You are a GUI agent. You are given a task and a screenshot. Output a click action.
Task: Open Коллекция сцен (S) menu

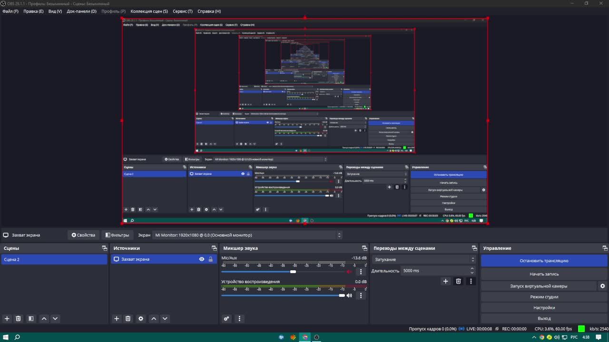(149, 11)
